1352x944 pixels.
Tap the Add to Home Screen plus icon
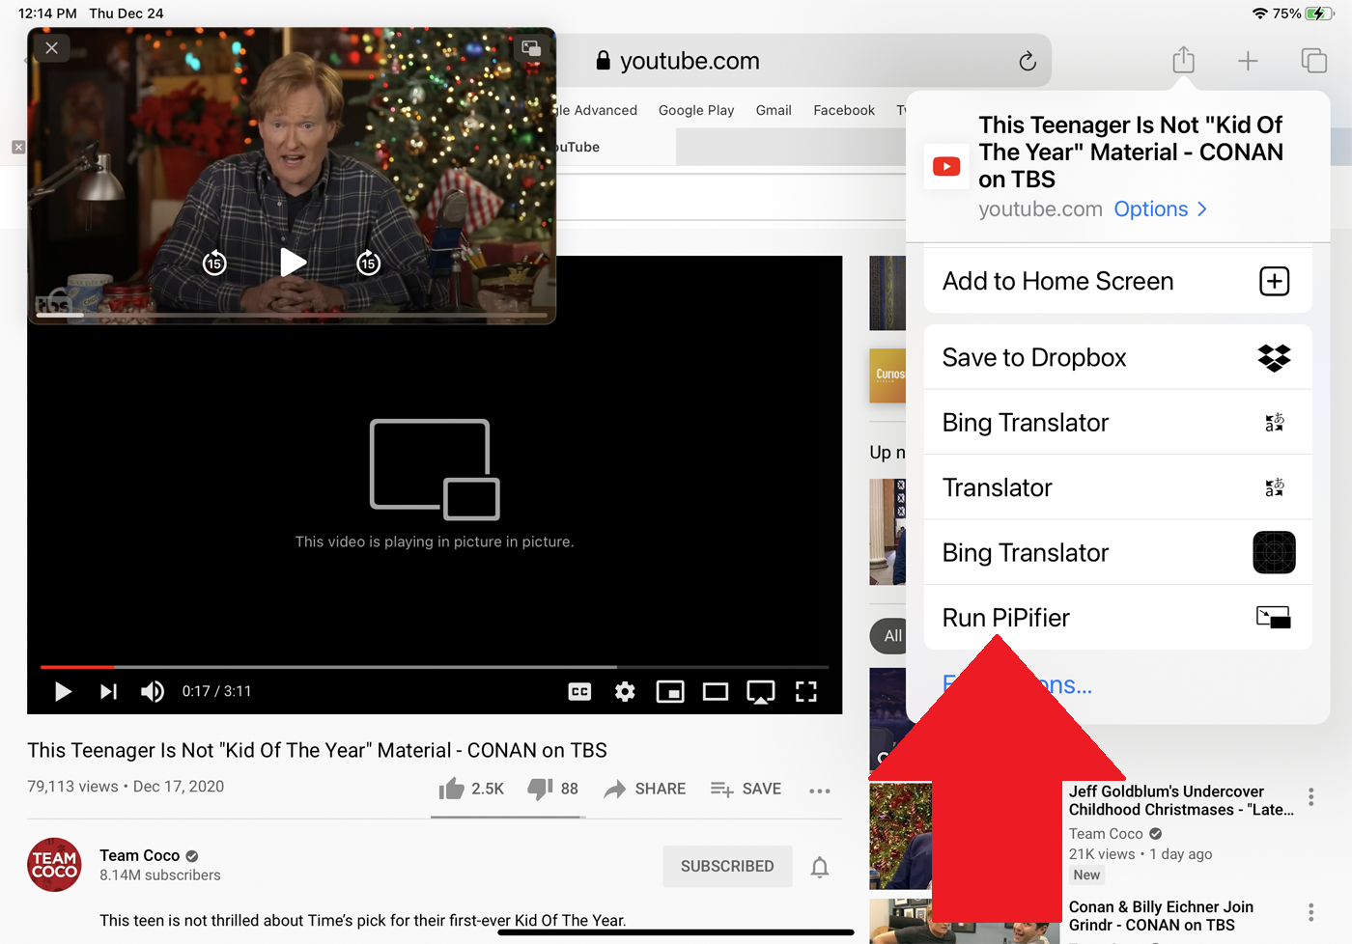pos(1275,281)
